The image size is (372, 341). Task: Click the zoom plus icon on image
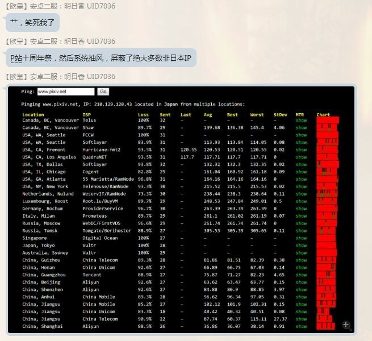(x=346, y=325)
